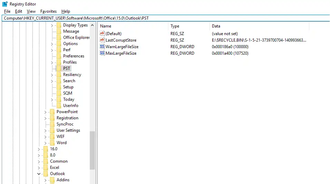This screenshot has width=330, height=184.
Task: Expand the 16.0 key
Action: pyautogui.click(x=39, y=149)
